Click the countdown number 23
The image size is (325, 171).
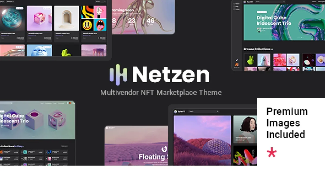point(132,21)
